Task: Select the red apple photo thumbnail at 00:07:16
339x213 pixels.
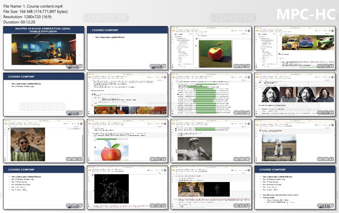Action: 127,141
